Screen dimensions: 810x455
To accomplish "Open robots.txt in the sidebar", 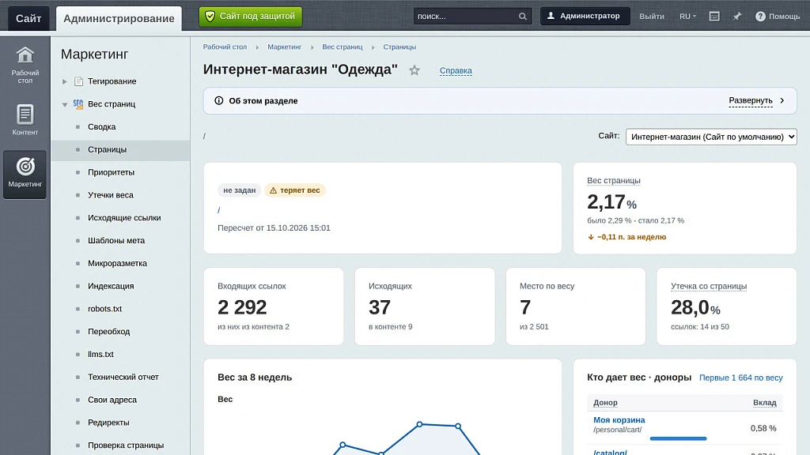I will (x=105, y=309).
